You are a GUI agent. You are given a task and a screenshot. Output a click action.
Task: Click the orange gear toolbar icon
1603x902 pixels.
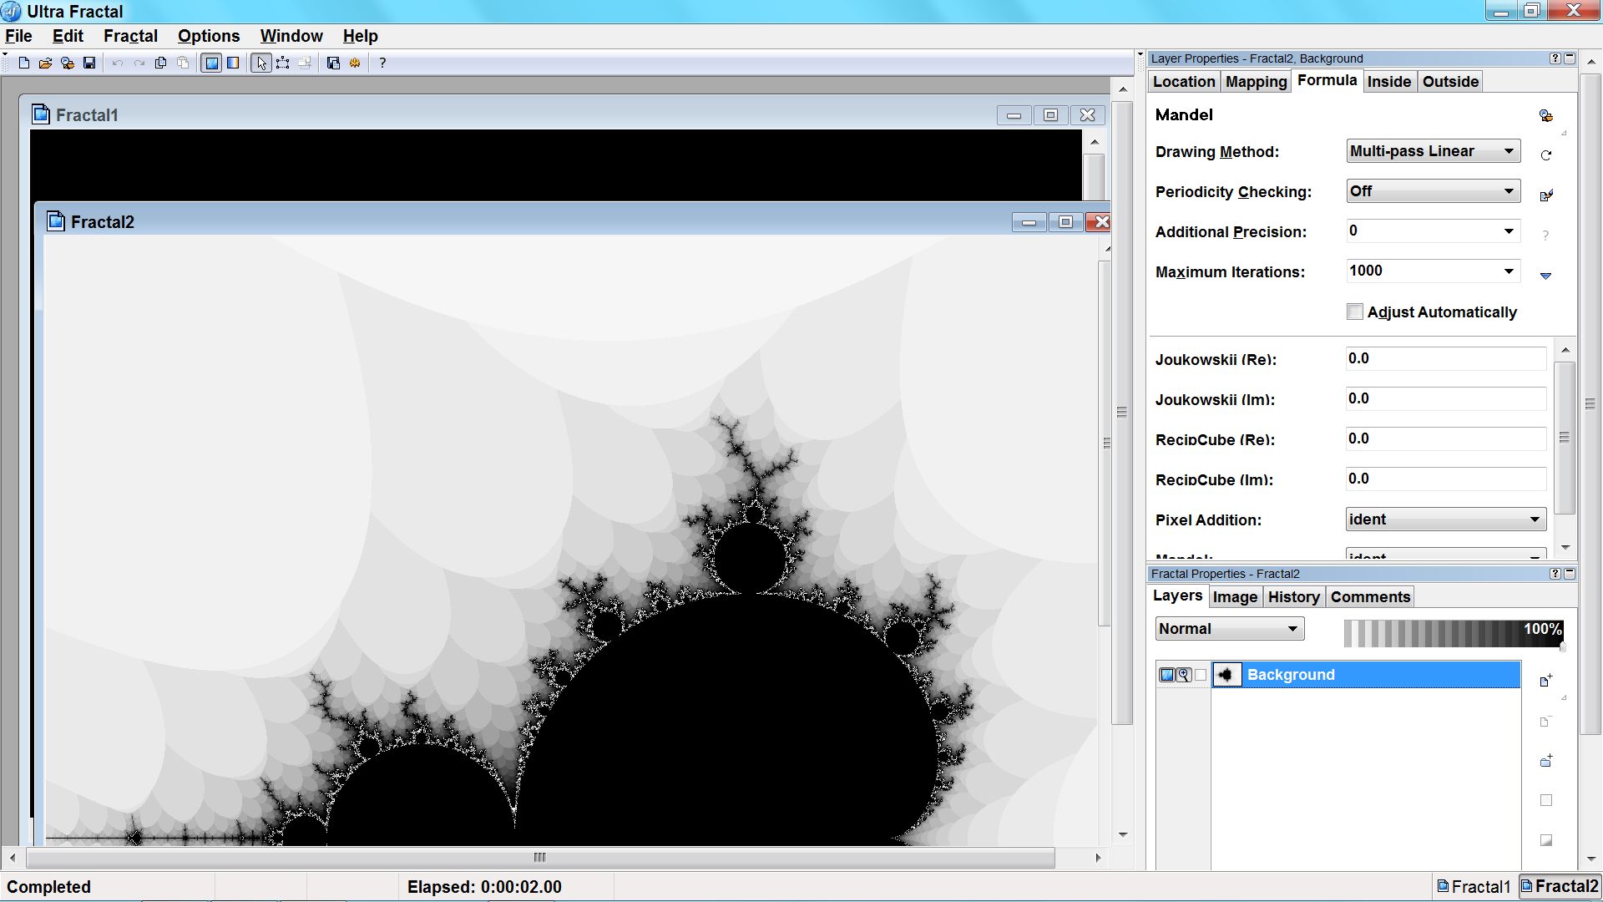tap(355, 63)
